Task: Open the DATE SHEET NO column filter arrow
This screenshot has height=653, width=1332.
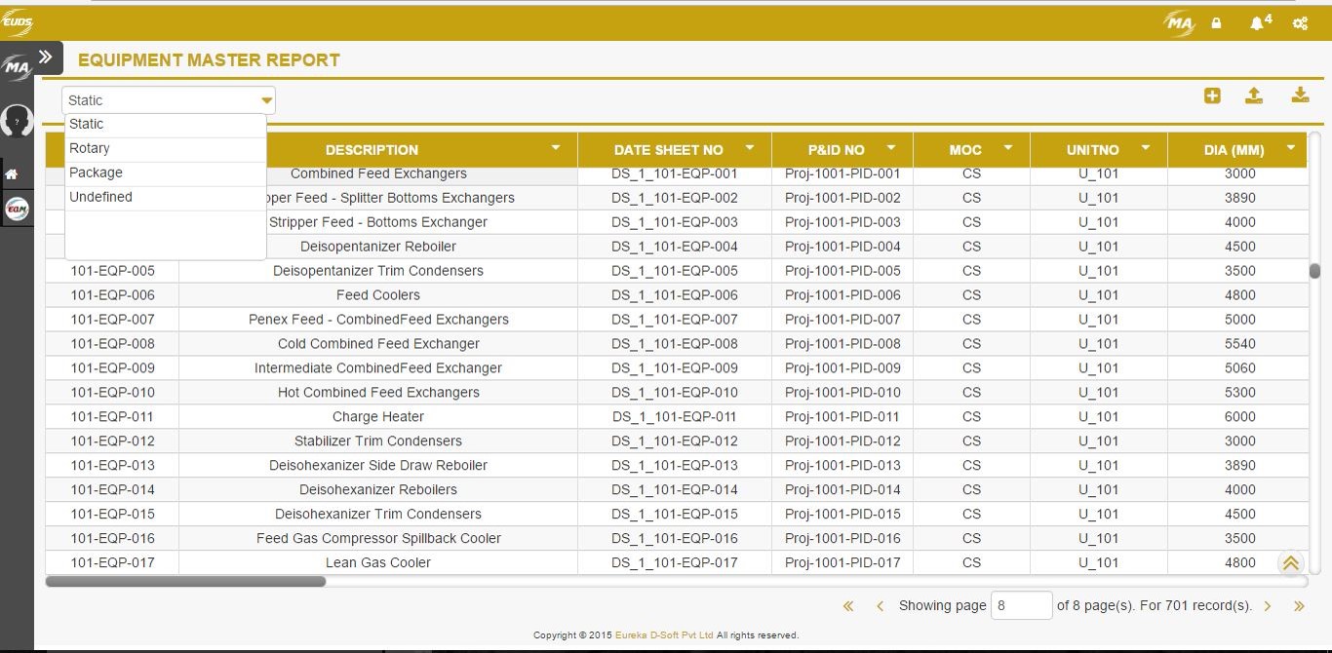Action: pos(750,148)
